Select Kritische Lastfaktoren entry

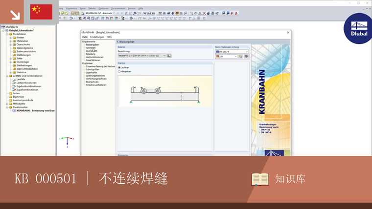click(96, 85)
